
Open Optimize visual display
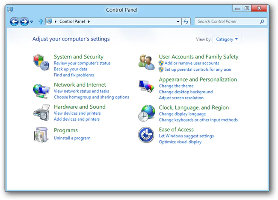point(180,142)
